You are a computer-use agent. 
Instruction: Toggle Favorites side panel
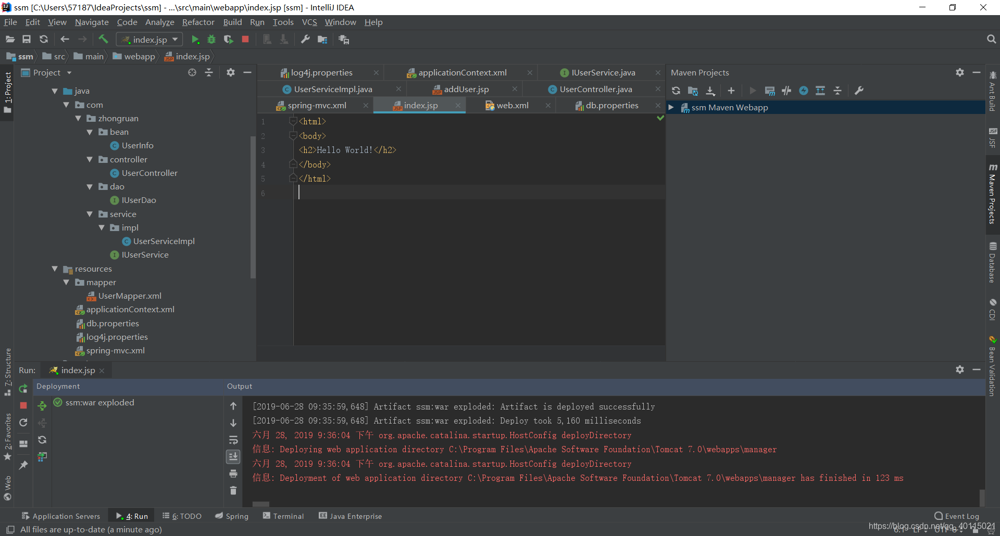7,437
